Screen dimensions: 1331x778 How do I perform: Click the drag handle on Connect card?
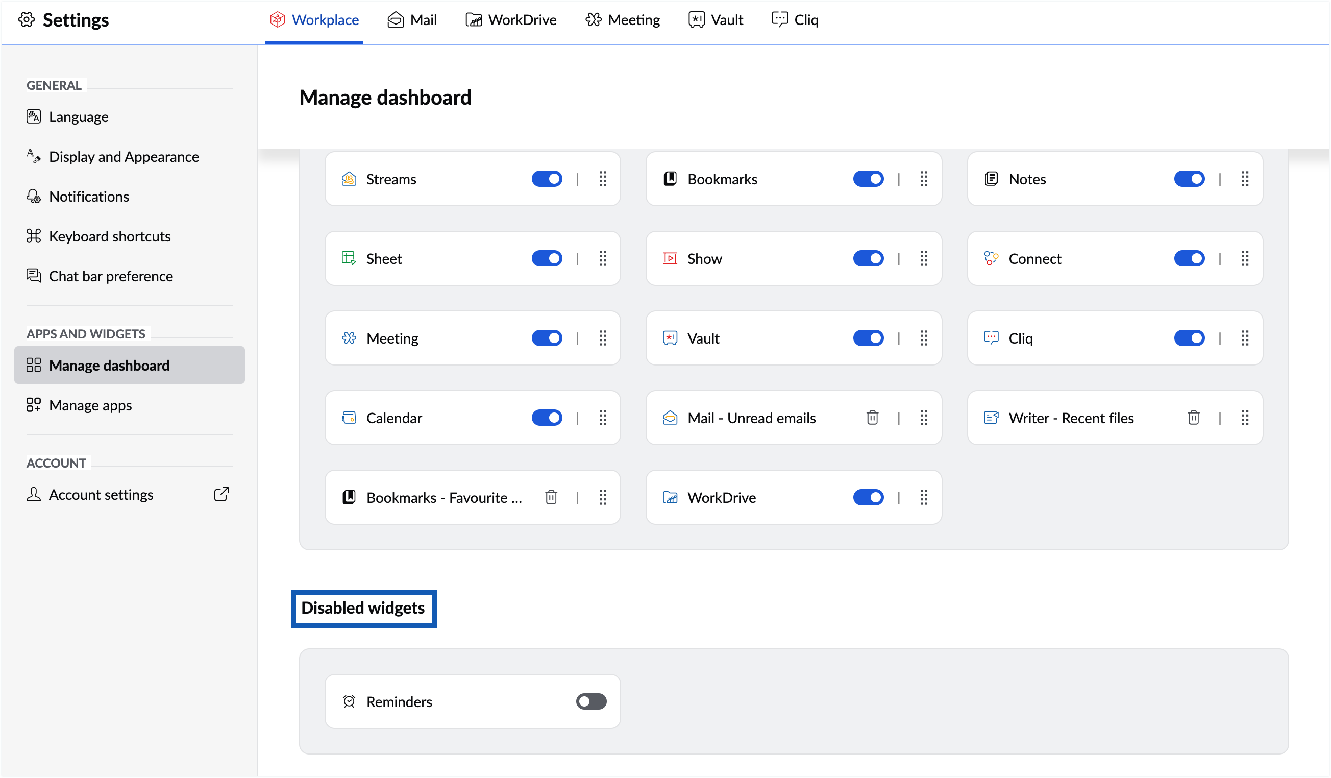click(1245, 259)
